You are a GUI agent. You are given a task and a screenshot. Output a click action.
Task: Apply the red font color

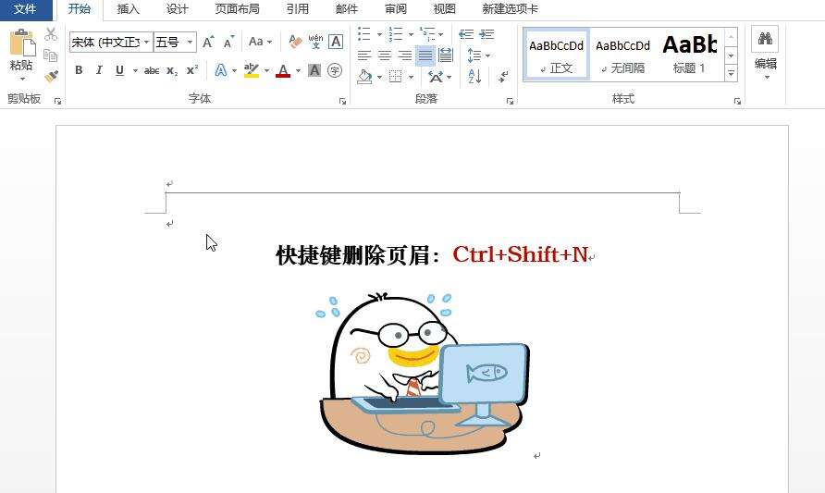click(x=283, y=70)
